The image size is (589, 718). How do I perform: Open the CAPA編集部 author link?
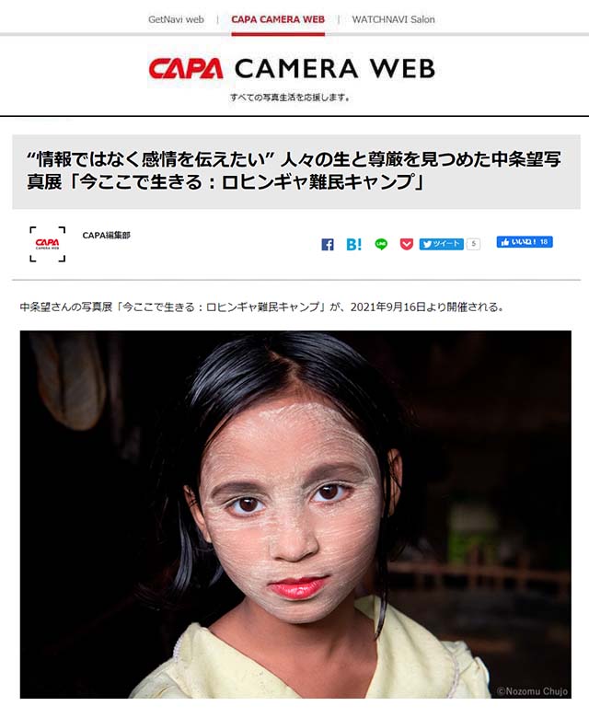[106, 236]
